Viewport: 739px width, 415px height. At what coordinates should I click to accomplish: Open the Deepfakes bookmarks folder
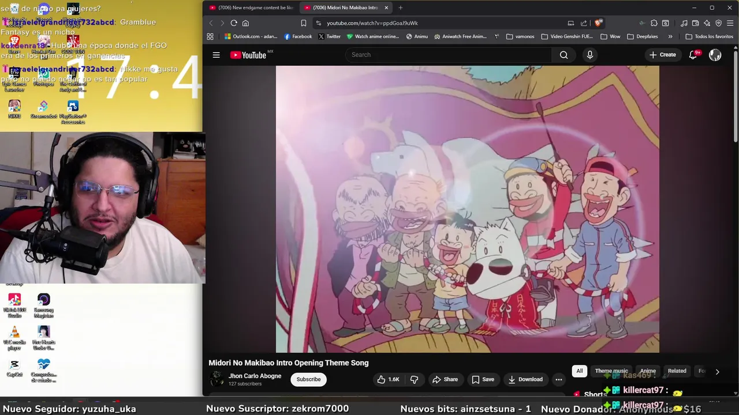coord(642,36)
